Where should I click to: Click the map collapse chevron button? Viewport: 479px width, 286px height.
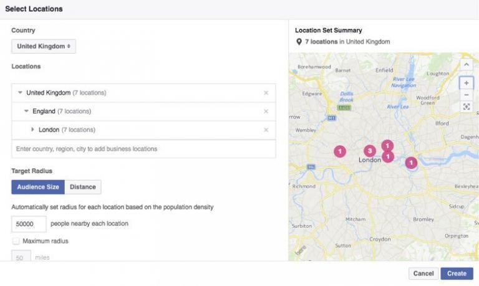point(466,64)
